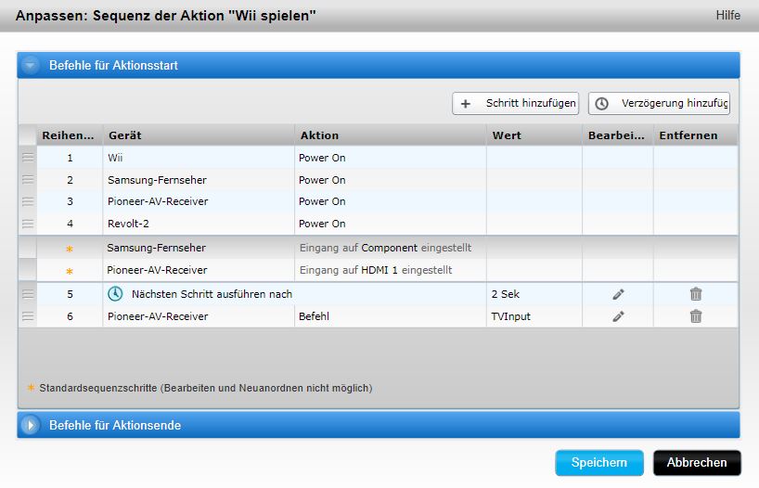Image resolution: width=759 pixels, height=488 pixels.
Task: Click the drag handle for Revolt-2 row
Action: (28, 224)
